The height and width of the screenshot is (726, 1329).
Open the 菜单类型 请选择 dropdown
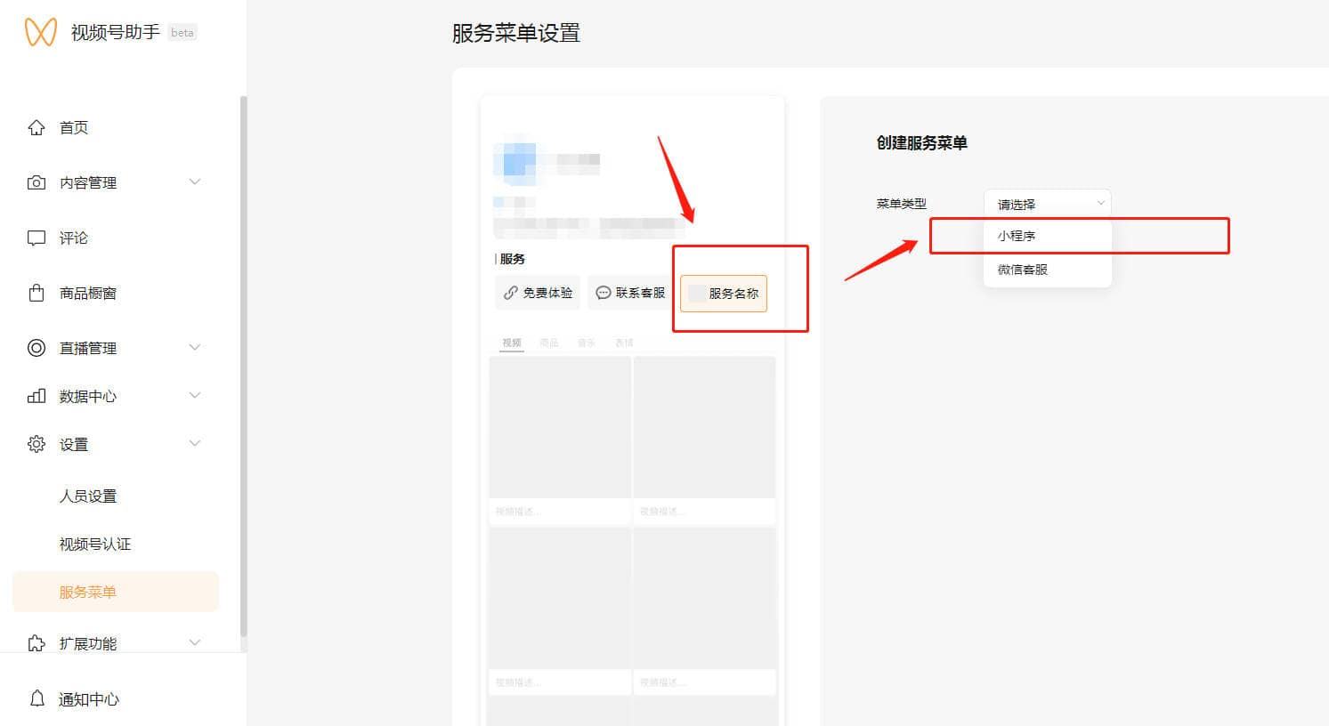(1047, 204)
